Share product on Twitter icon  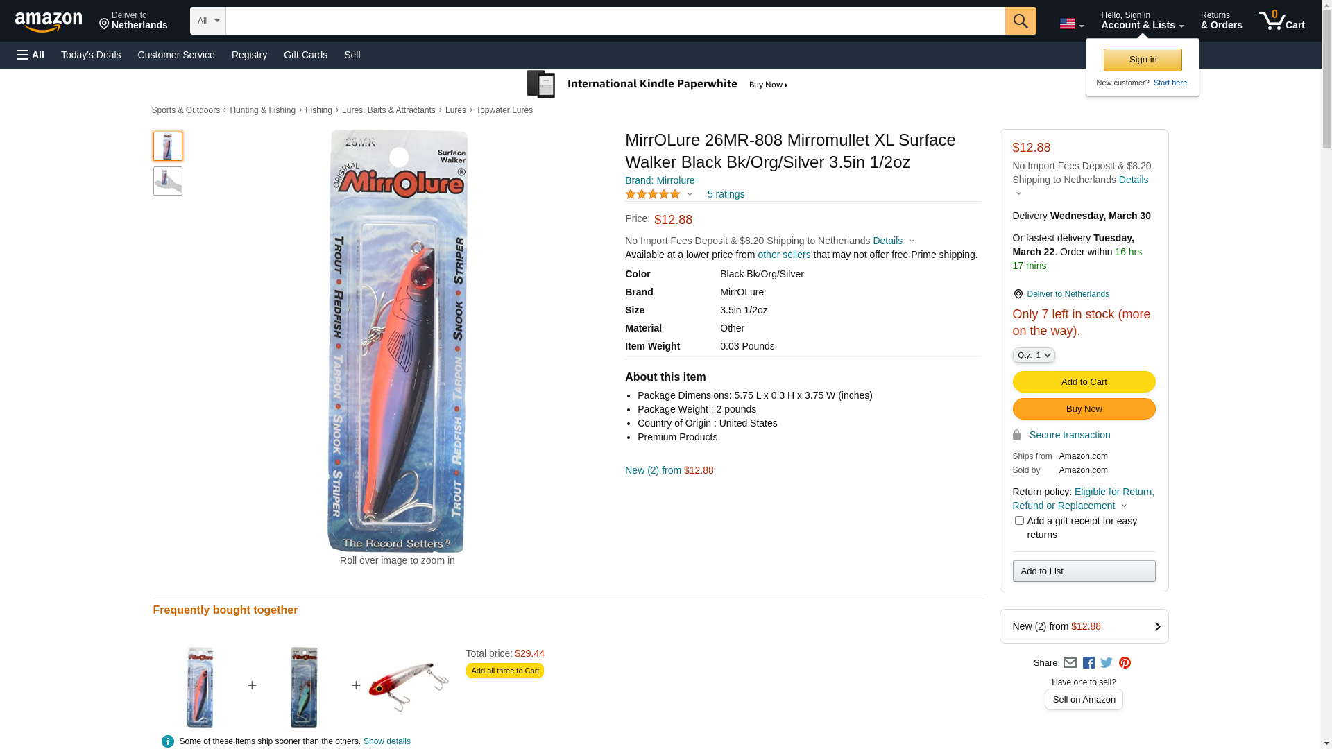coord(1107,663)
